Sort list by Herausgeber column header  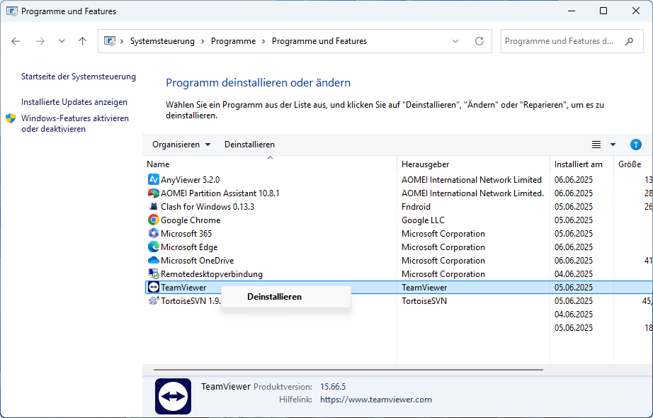(425, 164)
